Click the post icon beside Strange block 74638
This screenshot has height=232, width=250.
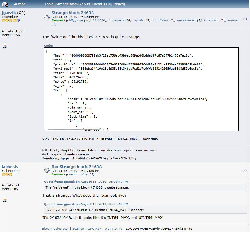pyautogui.click(x=47, y=18)
